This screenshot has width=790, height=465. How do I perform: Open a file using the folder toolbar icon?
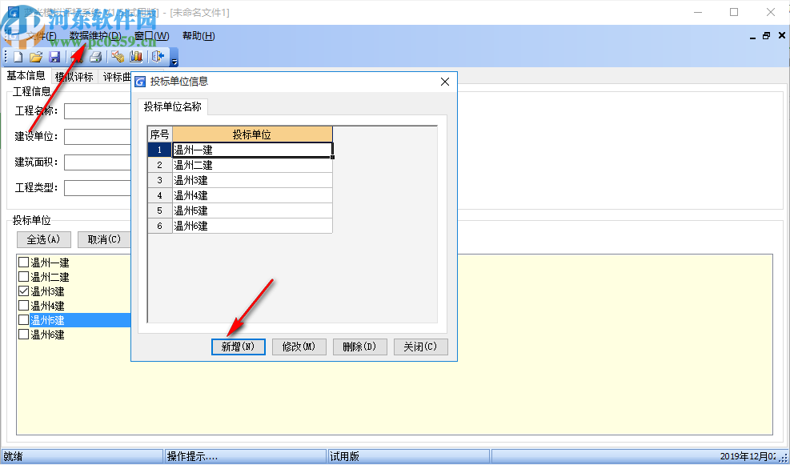click(36, 57)
